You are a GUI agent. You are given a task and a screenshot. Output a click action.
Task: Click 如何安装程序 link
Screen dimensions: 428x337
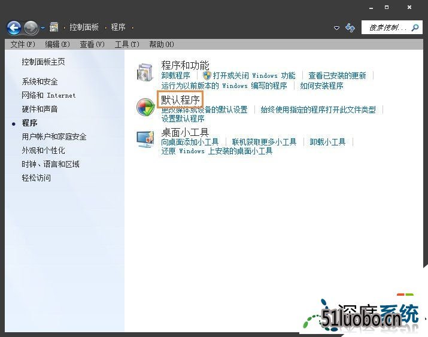(x=321, y=86)
